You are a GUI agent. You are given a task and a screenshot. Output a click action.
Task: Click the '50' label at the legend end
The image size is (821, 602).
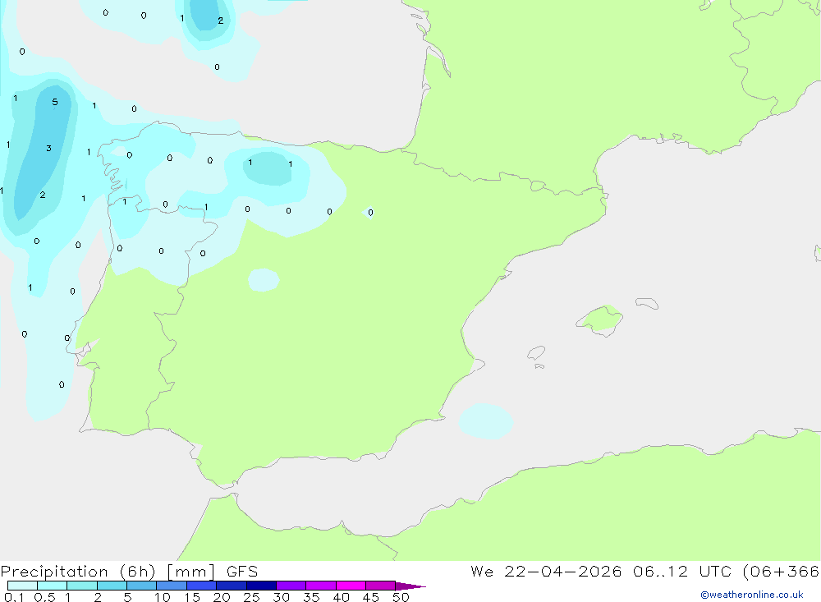coord(401,597)
